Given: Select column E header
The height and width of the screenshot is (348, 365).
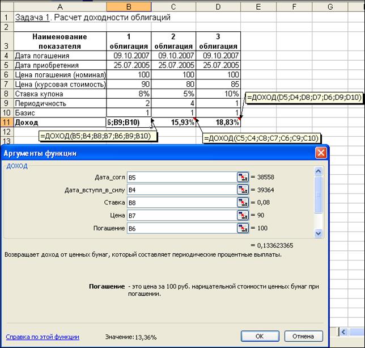Looking at the screenshot, I should click(x=258, y=6).
